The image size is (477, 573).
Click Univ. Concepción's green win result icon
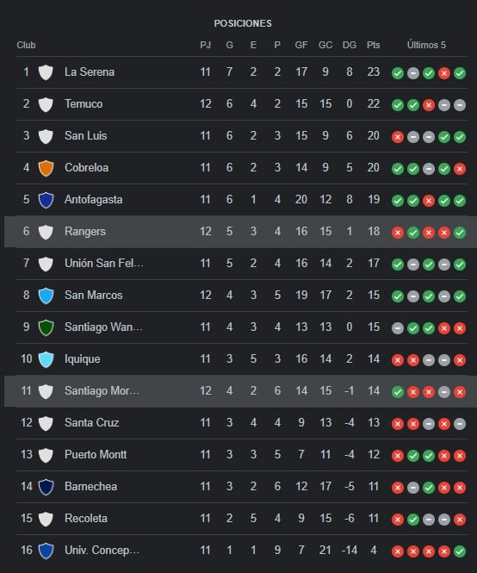pos(460,551)
